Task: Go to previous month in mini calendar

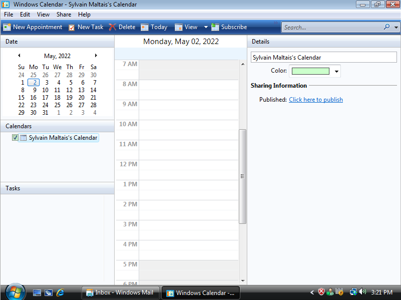Action: click(19, 56)
